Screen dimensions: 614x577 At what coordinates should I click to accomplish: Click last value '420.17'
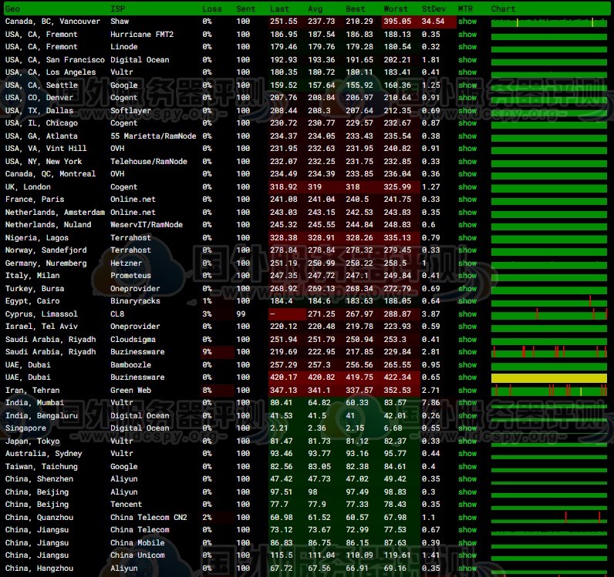(x=284, y=377)
